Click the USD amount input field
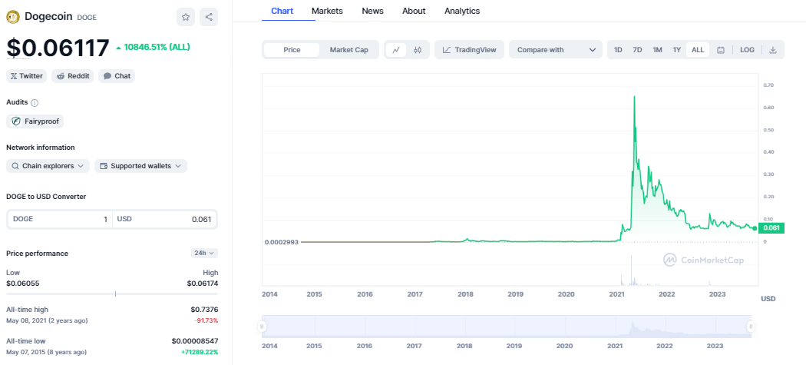Screen dimensions: 806x365 164,219
